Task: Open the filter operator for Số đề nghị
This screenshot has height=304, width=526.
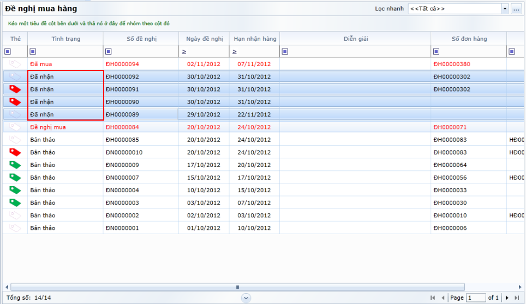Action: (109, 51)
